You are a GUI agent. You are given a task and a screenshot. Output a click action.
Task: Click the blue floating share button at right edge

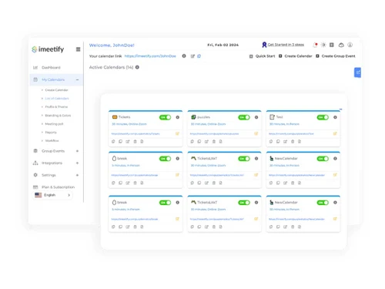click(x=357, y=72)
